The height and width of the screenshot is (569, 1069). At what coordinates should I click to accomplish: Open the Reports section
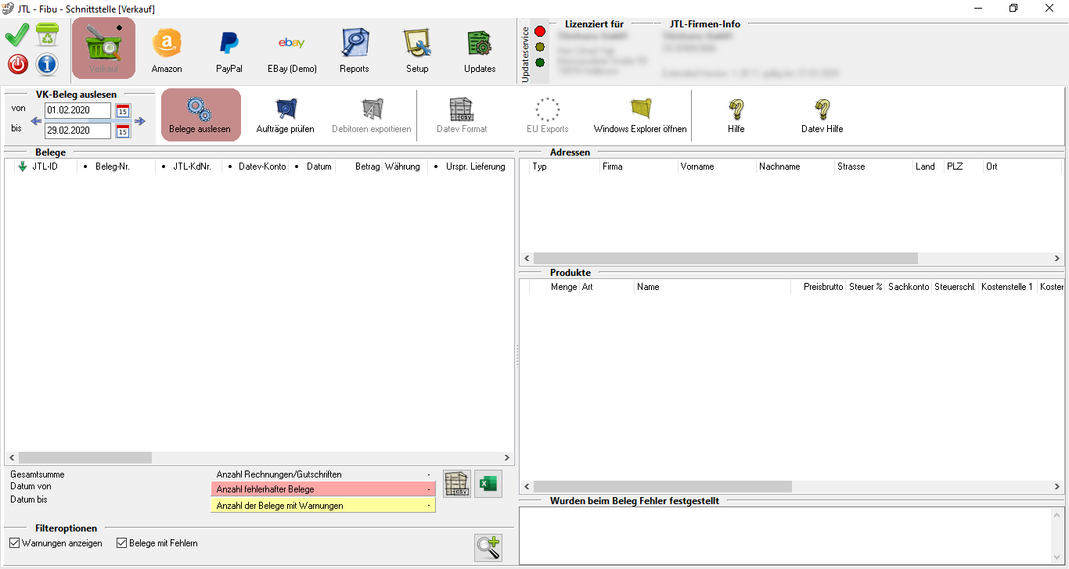355,49
